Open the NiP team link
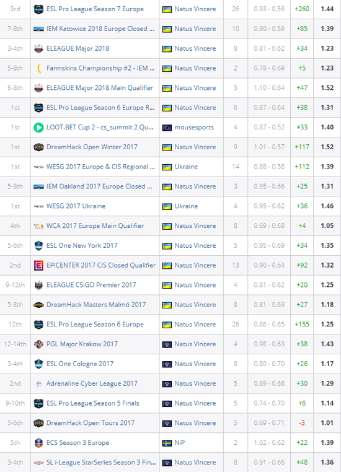 coord(180,442)
